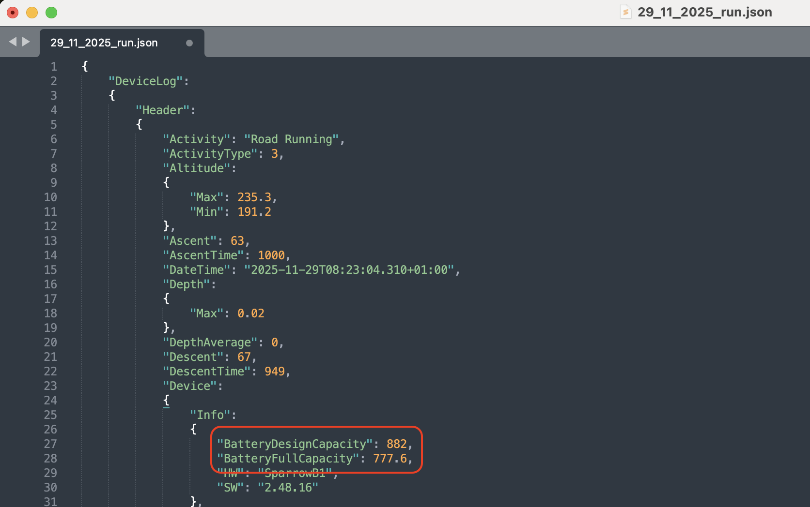Click the "Ascent" key on line 13
Screen dimensions: 810x507
coord(190,240)
